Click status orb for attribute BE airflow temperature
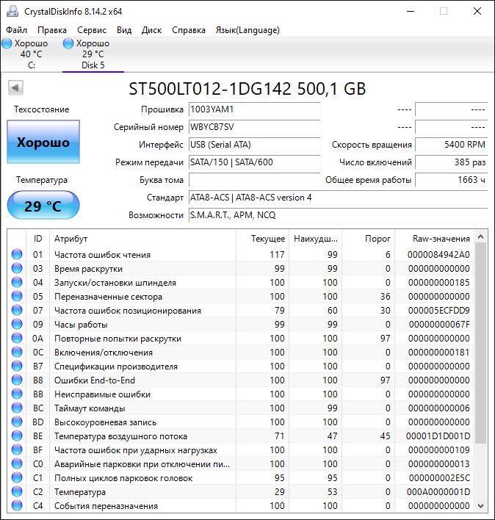The height and width of the screenshot is (520, 495). click(16, 436)
